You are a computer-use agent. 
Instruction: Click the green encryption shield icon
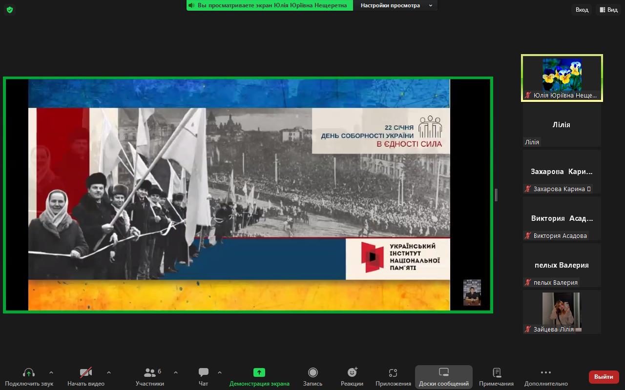pyautogui.click(x=10, y=10)
